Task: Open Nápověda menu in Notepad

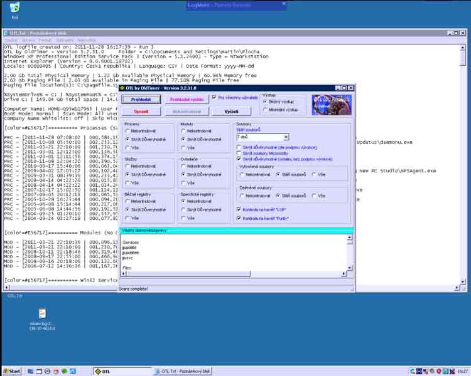Action: click(86, 40)
